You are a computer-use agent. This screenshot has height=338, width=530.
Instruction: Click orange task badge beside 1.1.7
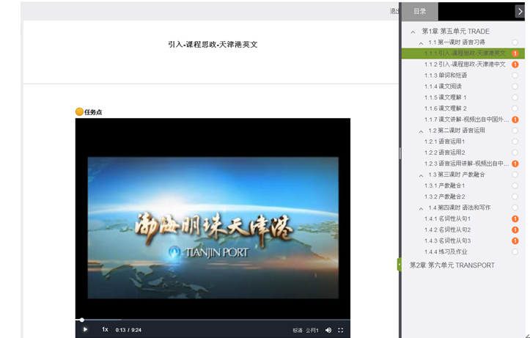pyautogui.click(x=515, y=120)
